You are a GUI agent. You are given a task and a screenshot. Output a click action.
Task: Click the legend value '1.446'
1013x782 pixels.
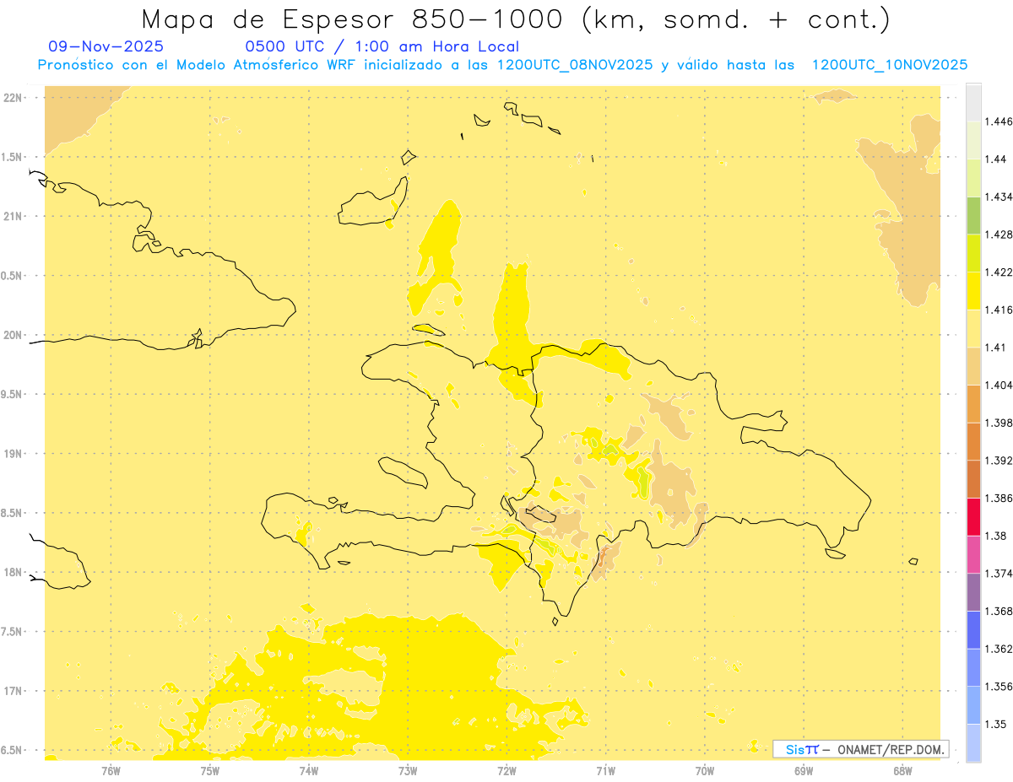[x=999, y=121]
